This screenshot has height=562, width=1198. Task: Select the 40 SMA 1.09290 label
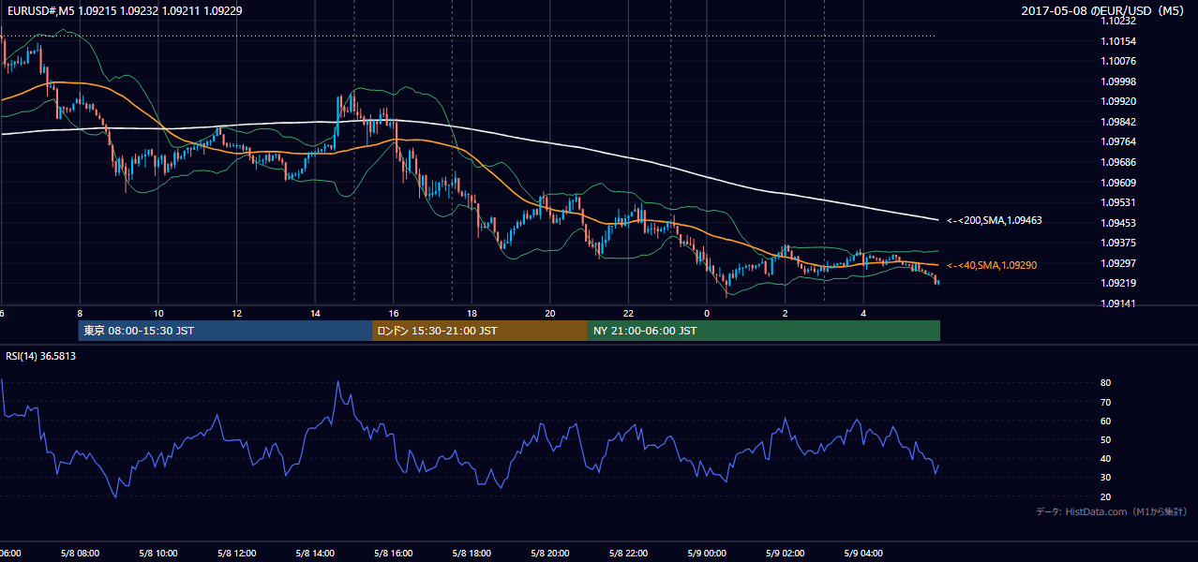point(992,266)
